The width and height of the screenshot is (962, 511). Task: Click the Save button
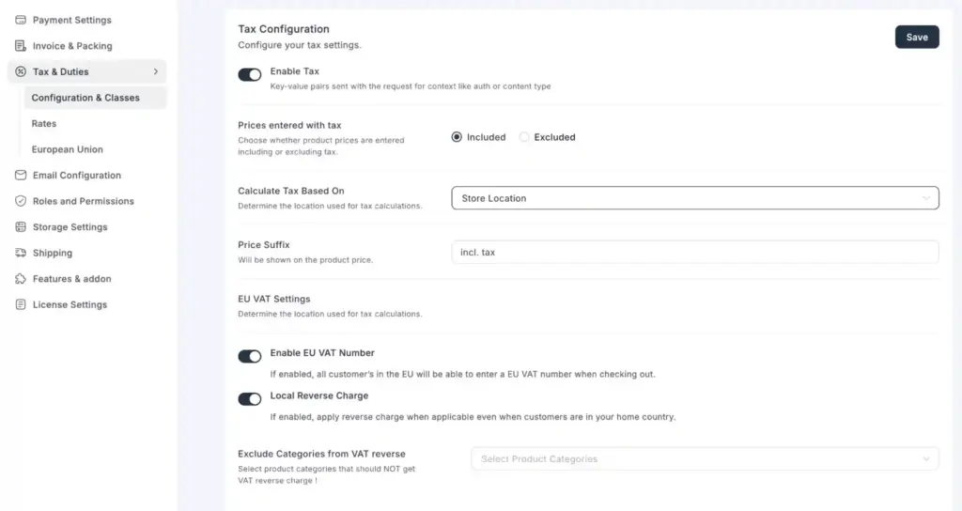[917, 37]
